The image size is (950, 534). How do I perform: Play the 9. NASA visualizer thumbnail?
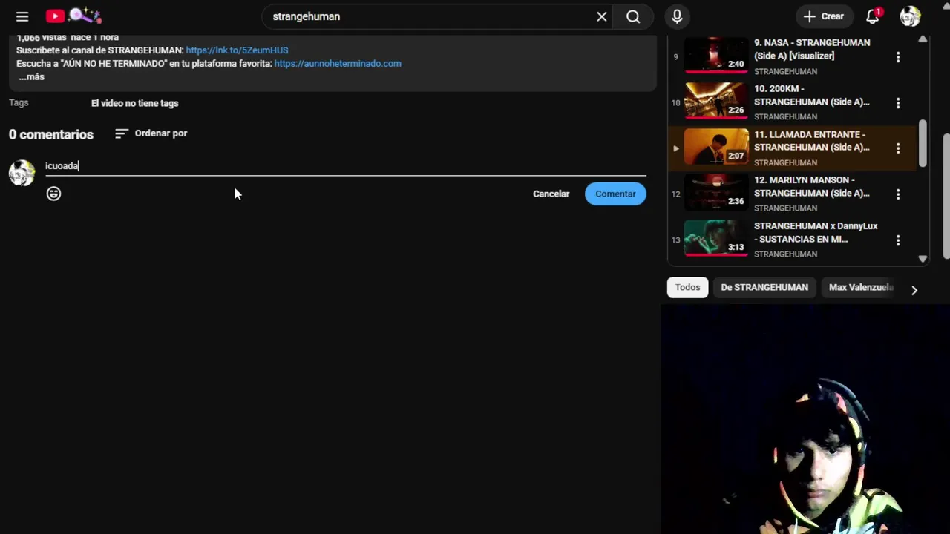pyautogui.click(x=716, y=55)
